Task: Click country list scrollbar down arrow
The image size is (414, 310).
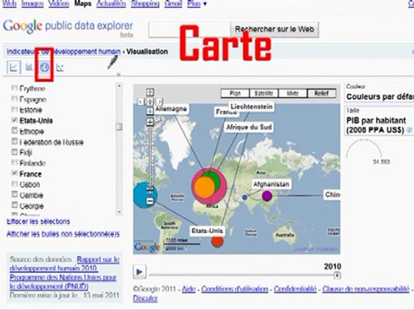Action: 119,211
